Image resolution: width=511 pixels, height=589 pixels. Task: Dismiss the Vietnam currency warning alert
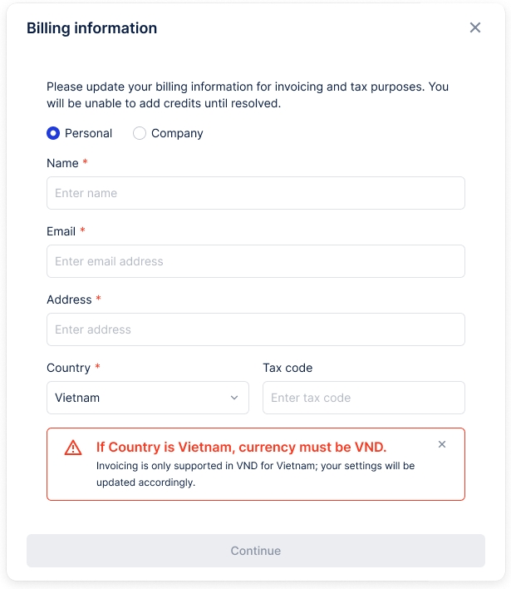[442, 444]
